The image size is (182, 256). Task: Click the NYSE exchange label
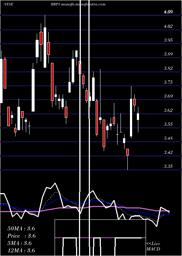click(x=8, y=4)
